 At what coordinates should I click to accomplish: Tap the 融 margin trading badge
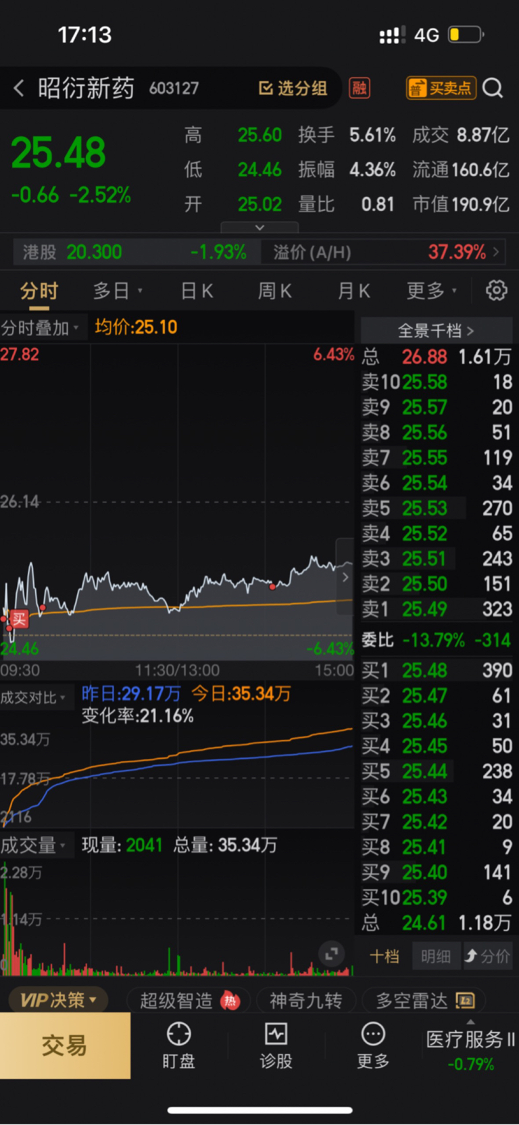[x=360, y=88]
